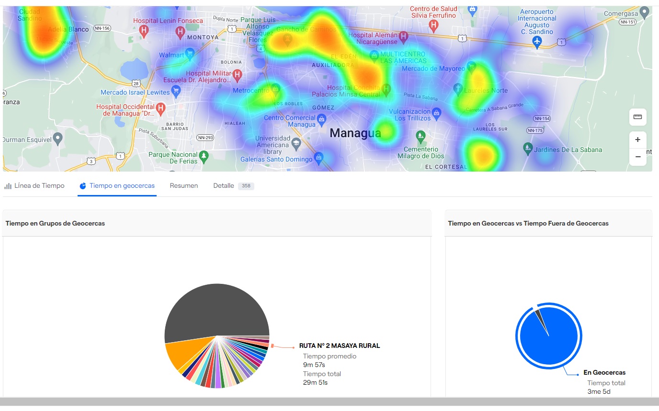Click the RUTA Nº 2 MASAYA RURAL label

pyautogui.click(x=340, y=346)
